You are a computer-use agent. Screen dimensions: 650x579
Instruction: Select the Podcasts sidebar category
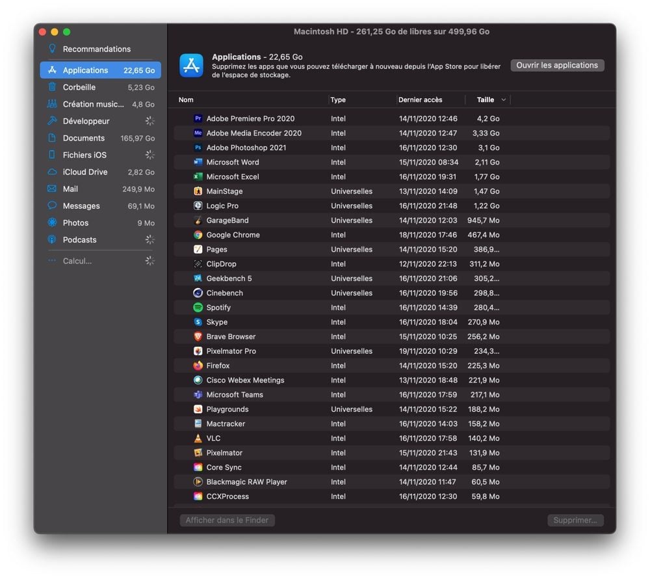(x=100, y=239)
